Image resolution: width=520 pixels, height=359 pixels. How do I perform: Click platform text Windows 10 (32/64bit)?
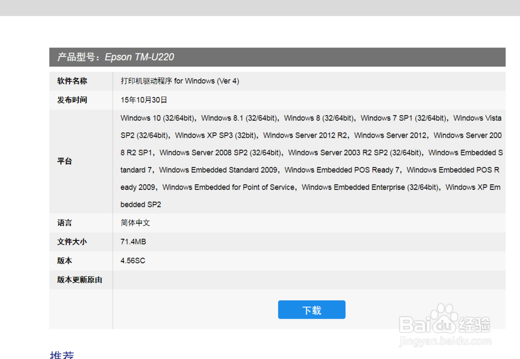(158, 118)
